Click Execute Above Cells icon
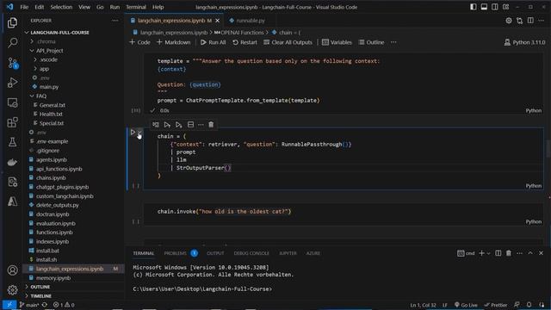 pos(167,124)
